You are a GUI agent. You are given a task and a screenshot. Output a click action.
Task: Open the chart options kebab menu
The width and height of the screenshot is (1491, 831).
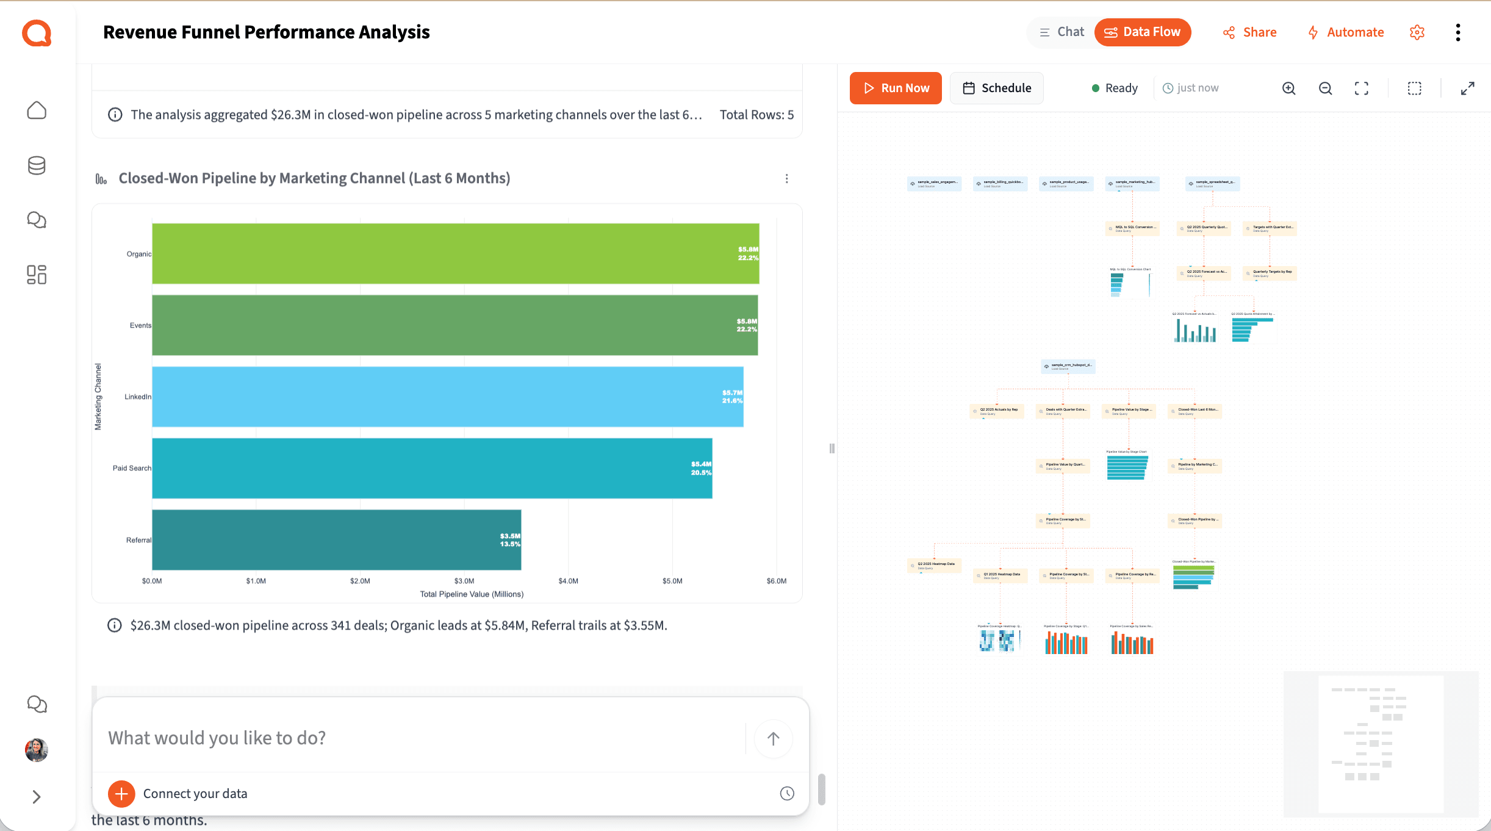point(786,178)
